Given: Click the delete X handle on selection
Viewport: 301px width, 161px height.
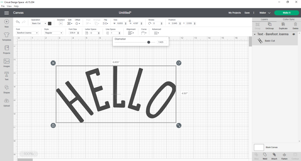Looking at the screenshot, I should [x=53, y=63].
